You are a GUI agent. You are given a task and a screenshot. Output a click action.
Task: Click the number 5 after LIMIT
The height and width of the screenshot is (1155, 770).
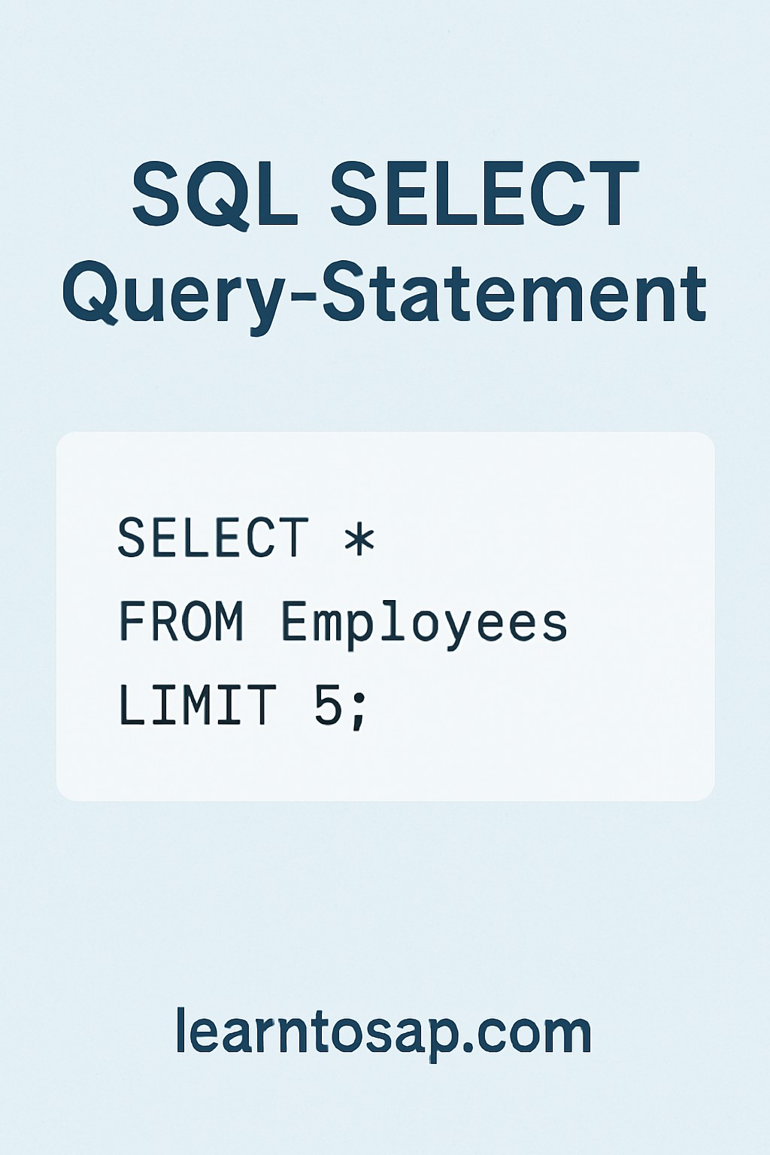point(328,705)
